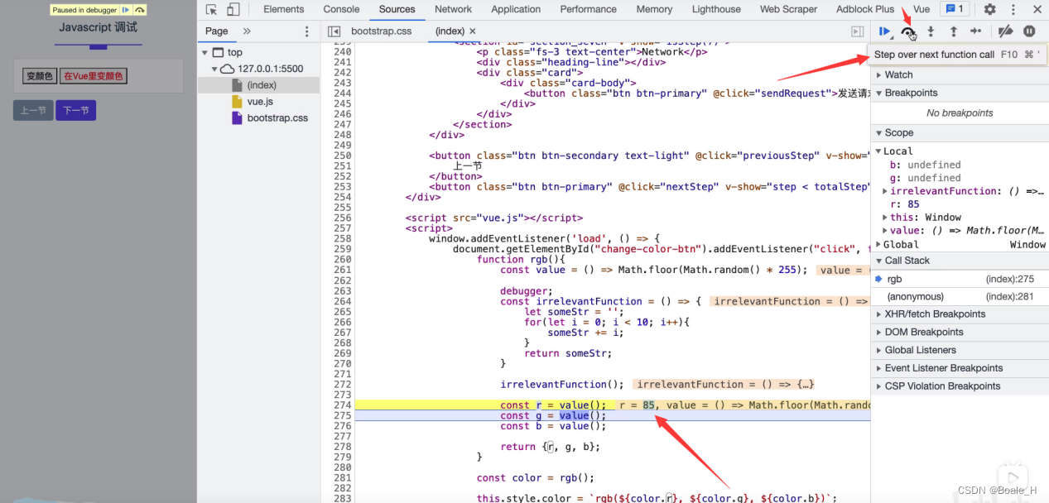Switch to the Elements tab

coord(284,9)
